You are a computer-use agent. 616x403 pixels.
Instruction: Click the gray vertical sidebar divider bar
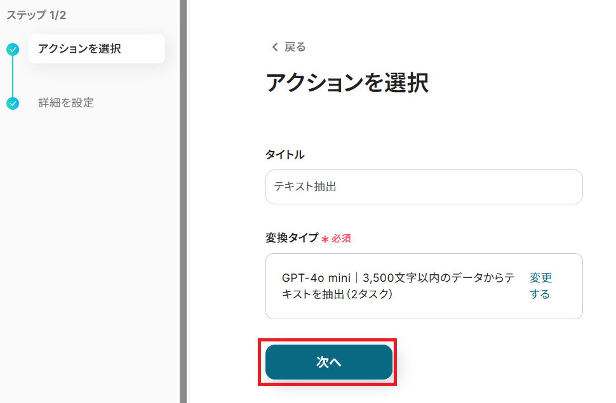[x=183, y=201]
